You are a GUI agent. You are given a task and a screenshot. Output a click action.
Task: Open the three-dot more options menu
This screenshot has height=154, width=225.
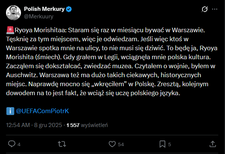tap(214, 9)
